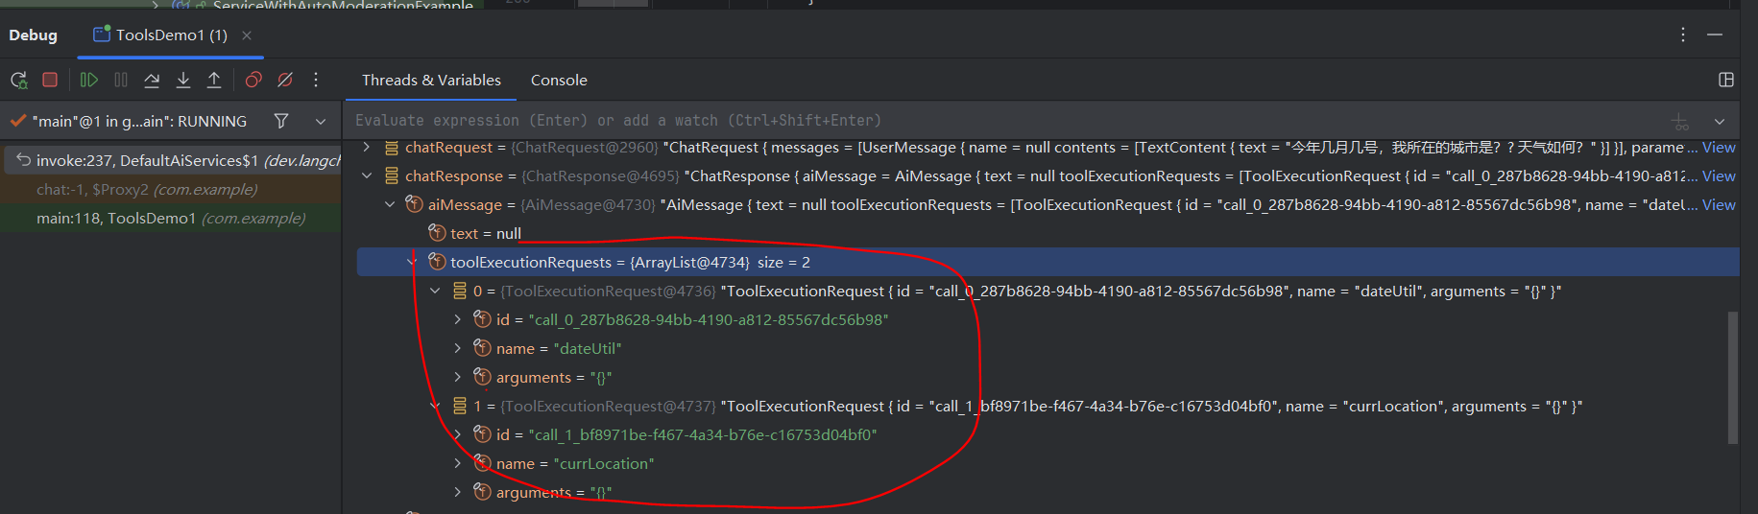Expand the id call_0_287b8628 field
Screen dimensions: 1758x514
[x=458, y=319]
